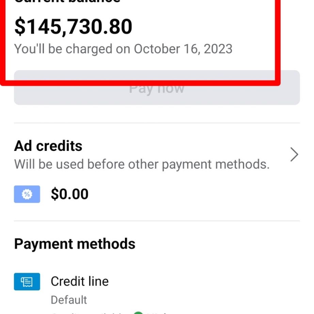Click the partially hidden Current balance heading
The image size is (314, 314).
67,1
